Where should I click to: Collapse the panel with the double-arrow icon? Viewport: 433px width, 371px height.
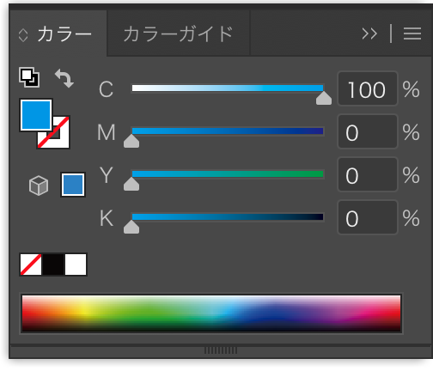(369, 33)
